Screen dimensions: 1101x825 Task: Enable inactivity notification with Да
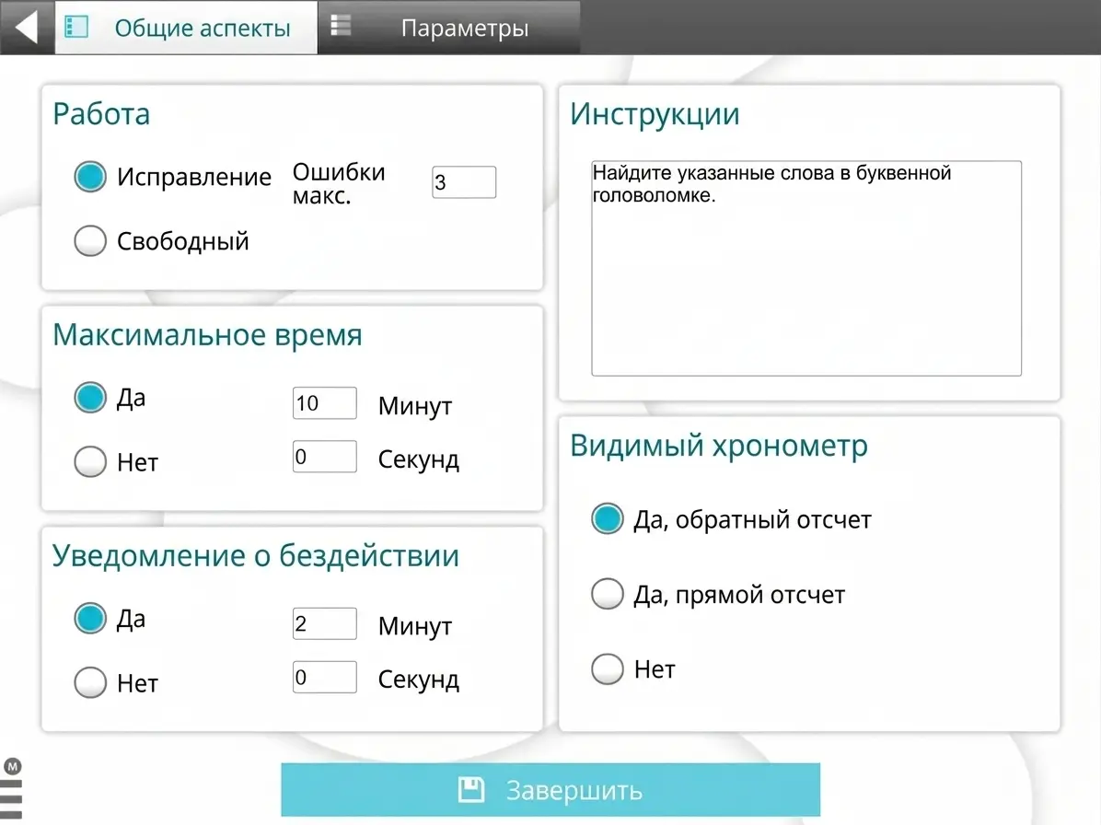(90, 618)
